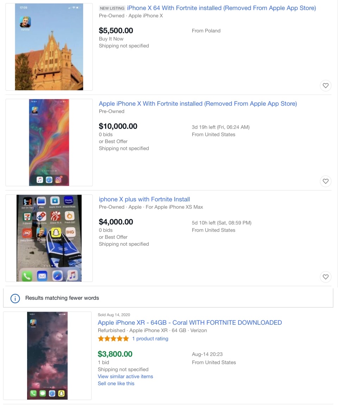338x409 pixels.
Task: Open the iphone X plus with Fortnite Install link
Action: coord(144,199)
